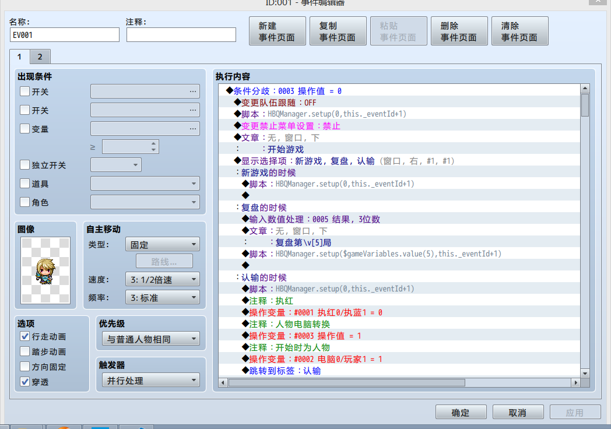Screen dimensions: 611x429
Task: Open the 速度 dropdown showing 3: 1/2倍速
Action: [163, 279]
